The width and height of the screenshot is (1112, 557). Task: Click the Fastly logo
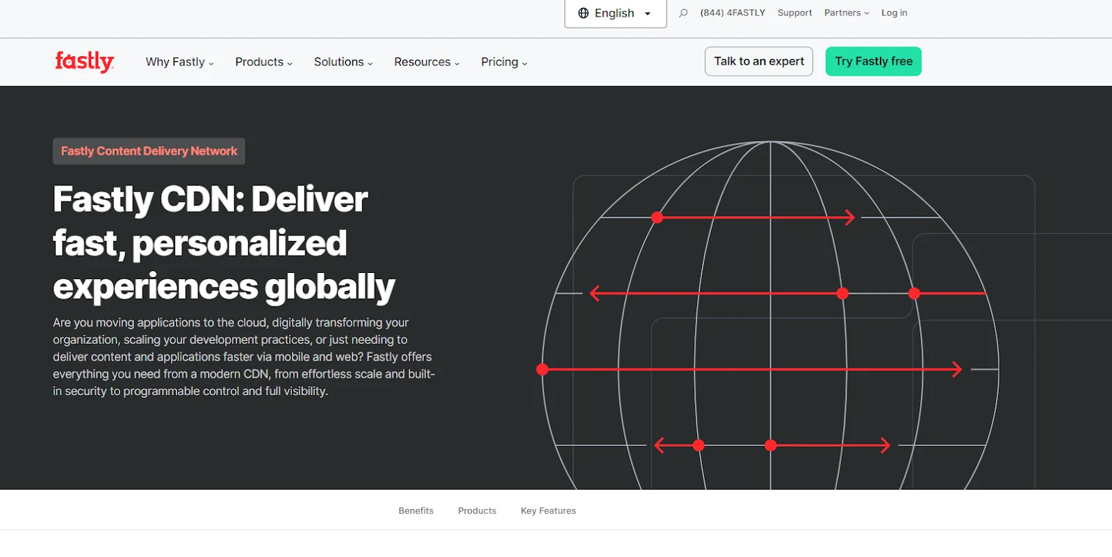tap(84, 62)
